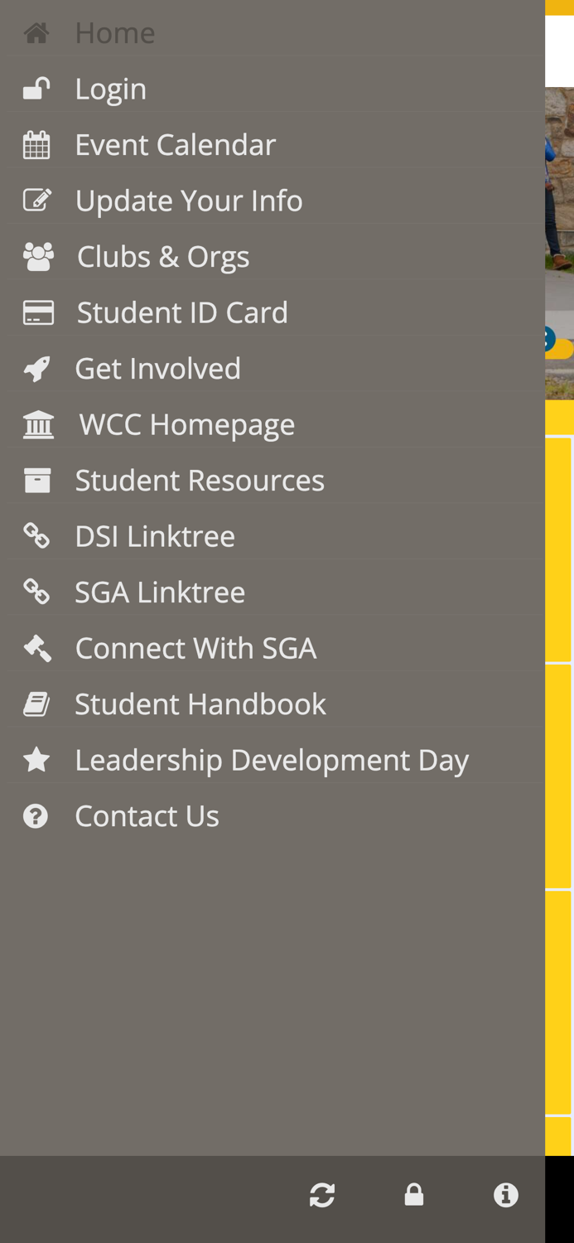Navigate to the WCC Homepage

186,423
